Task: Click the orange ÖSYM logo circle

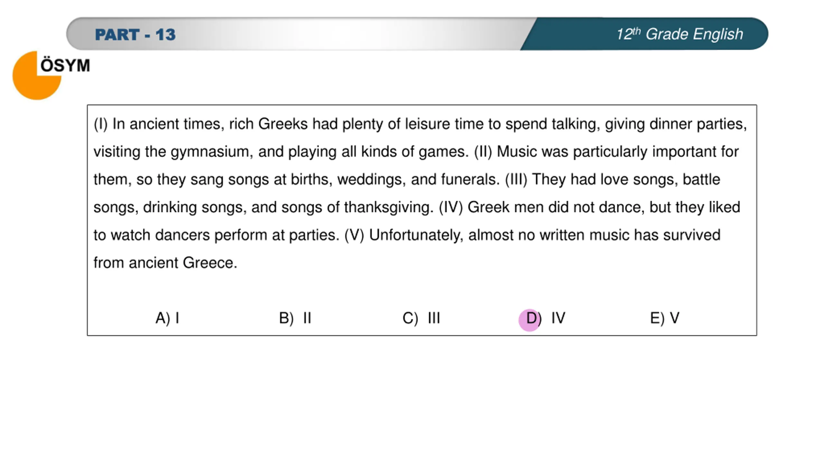Action: point(37,76)
